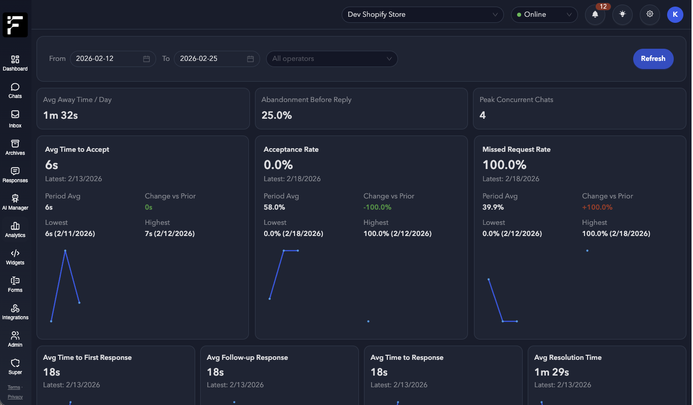Image resolution: width=693 pixels, height=405 pixels.
Task: Open the Responses panel
Action: point(15,174)
